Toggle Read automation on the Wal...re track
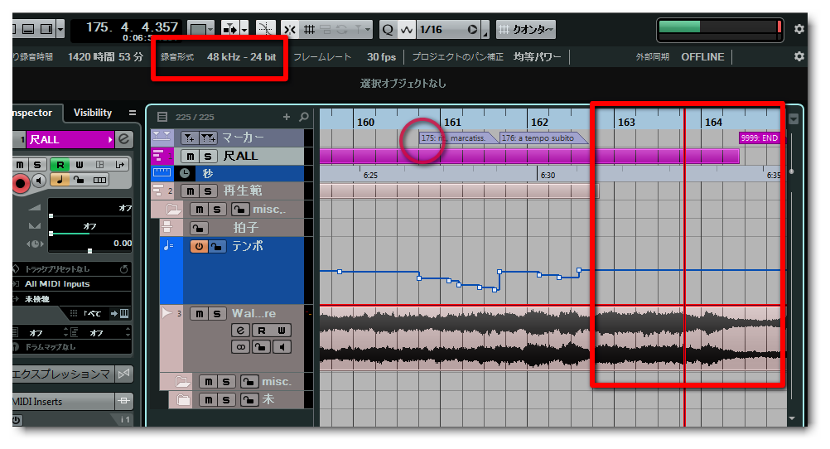 coord(262,331)
